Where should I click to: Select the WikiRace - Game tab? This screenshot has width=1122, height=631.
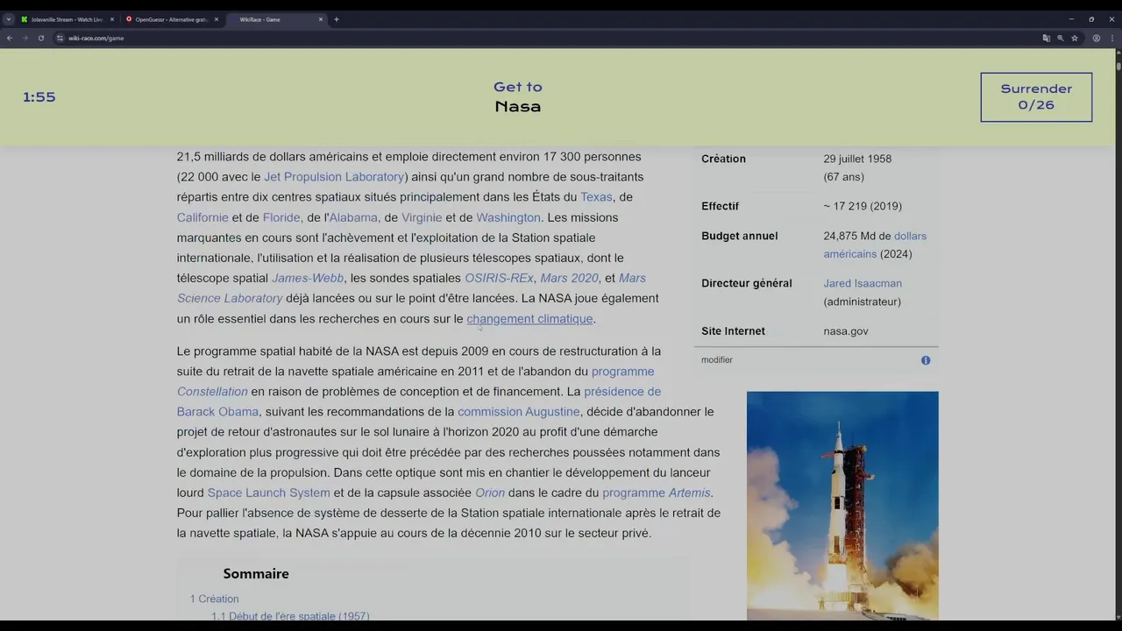click(275, 19)
